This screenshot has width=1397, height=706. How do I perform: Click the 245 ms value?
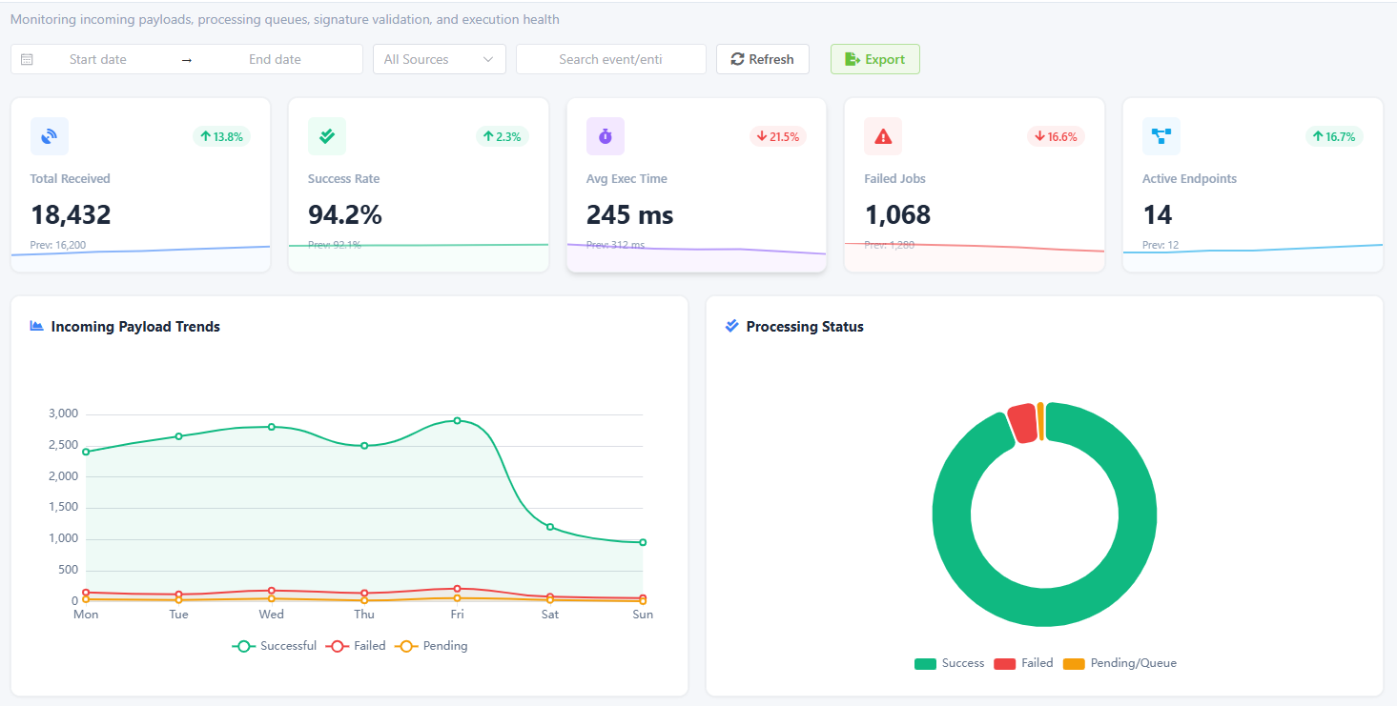pos(630,214)
